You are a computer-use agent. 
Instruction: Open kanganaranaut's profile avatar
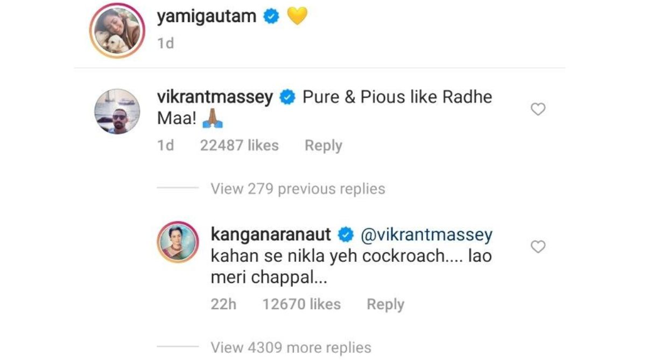[178, 241]
